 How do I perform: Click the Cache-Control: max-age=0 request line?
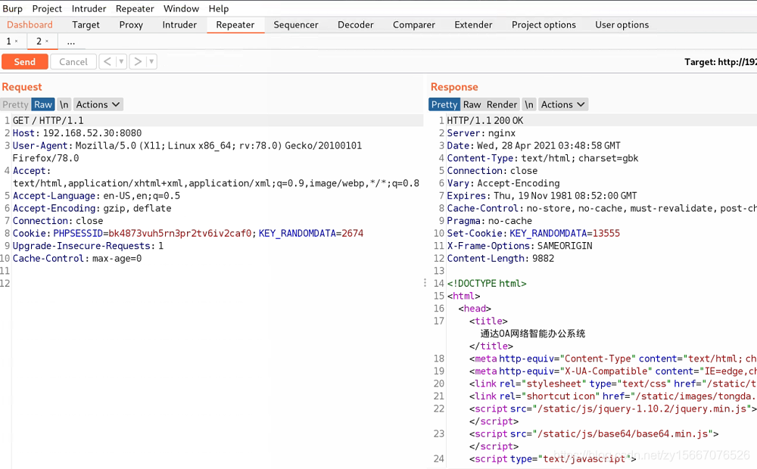pyautogui.click(x=76, y=258)
